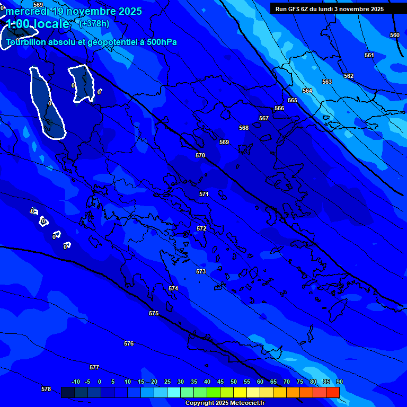Click the red swatch at the legend's right end

coord(332,392)
